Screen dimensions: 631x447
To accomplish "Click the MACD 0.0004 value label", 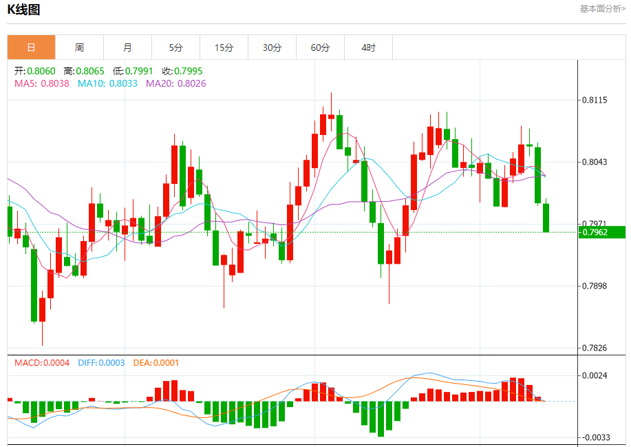I will (x=42, y=363).
